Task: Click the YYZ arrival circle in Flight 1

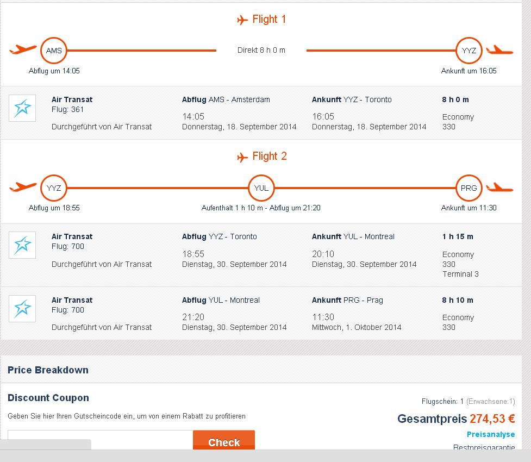Action: pos(468,51)
